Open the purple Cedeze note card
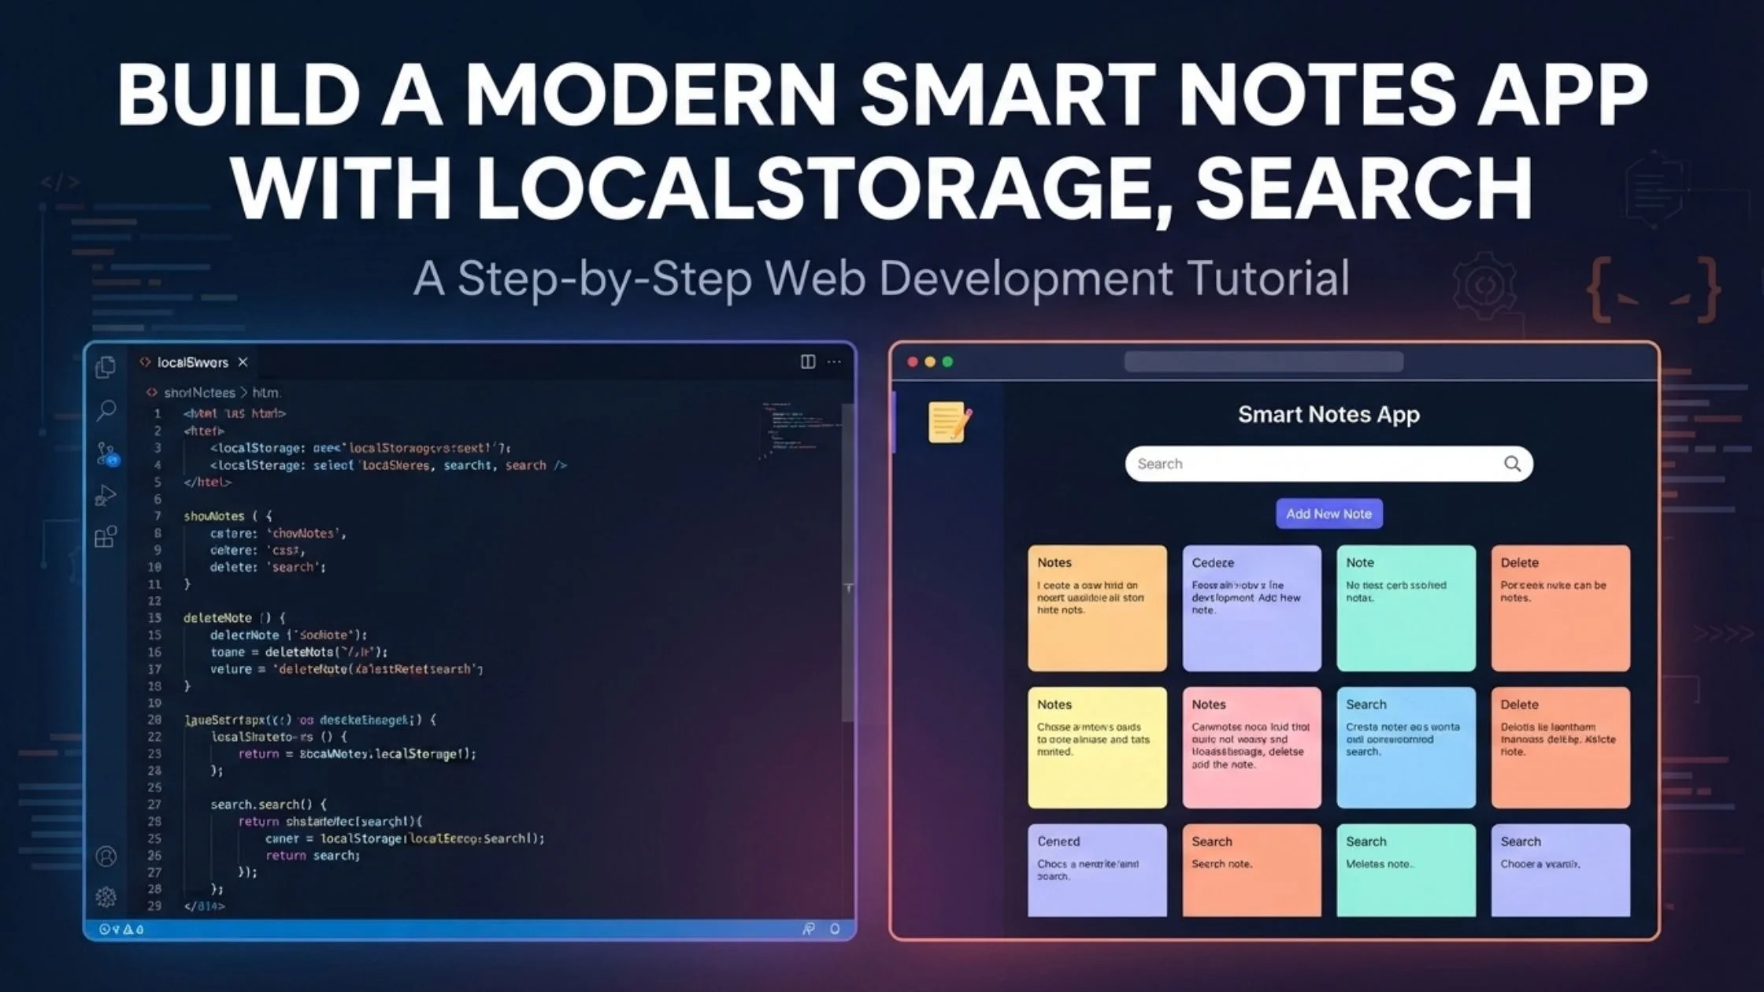 1251,608
